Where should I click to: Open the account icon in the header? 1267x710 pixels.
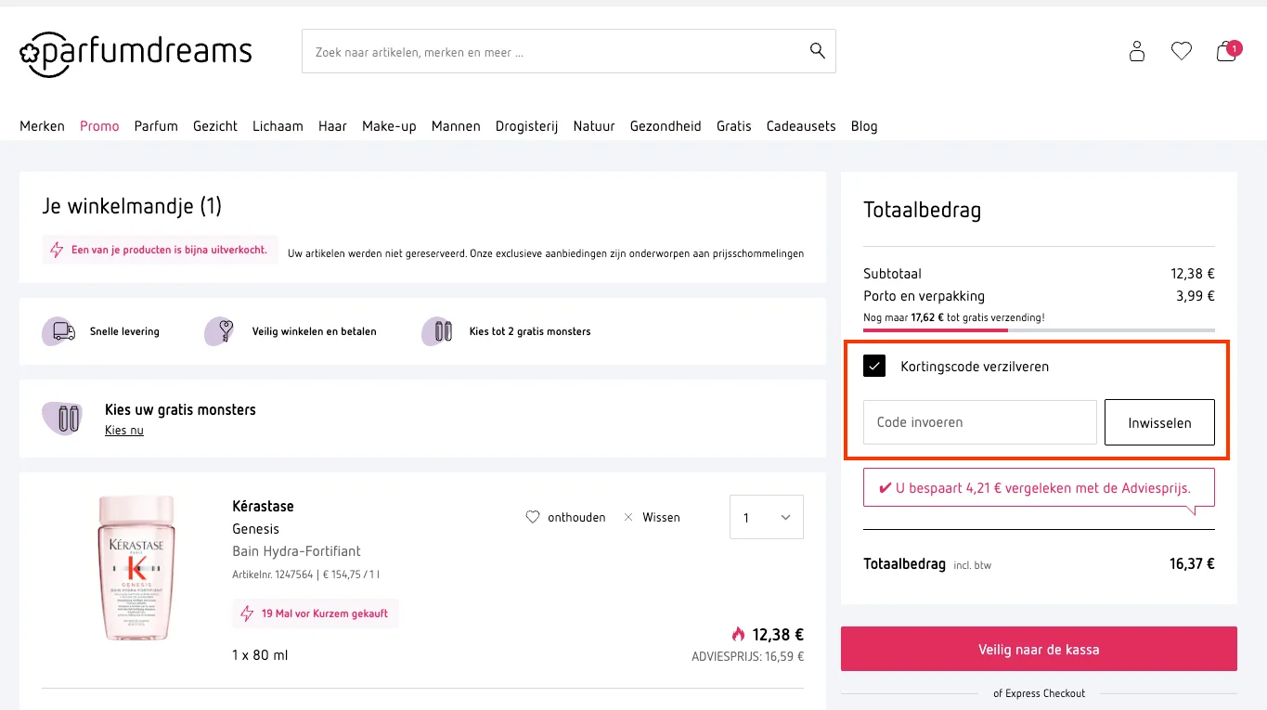pyautogui.click(x=1136, y=52)
